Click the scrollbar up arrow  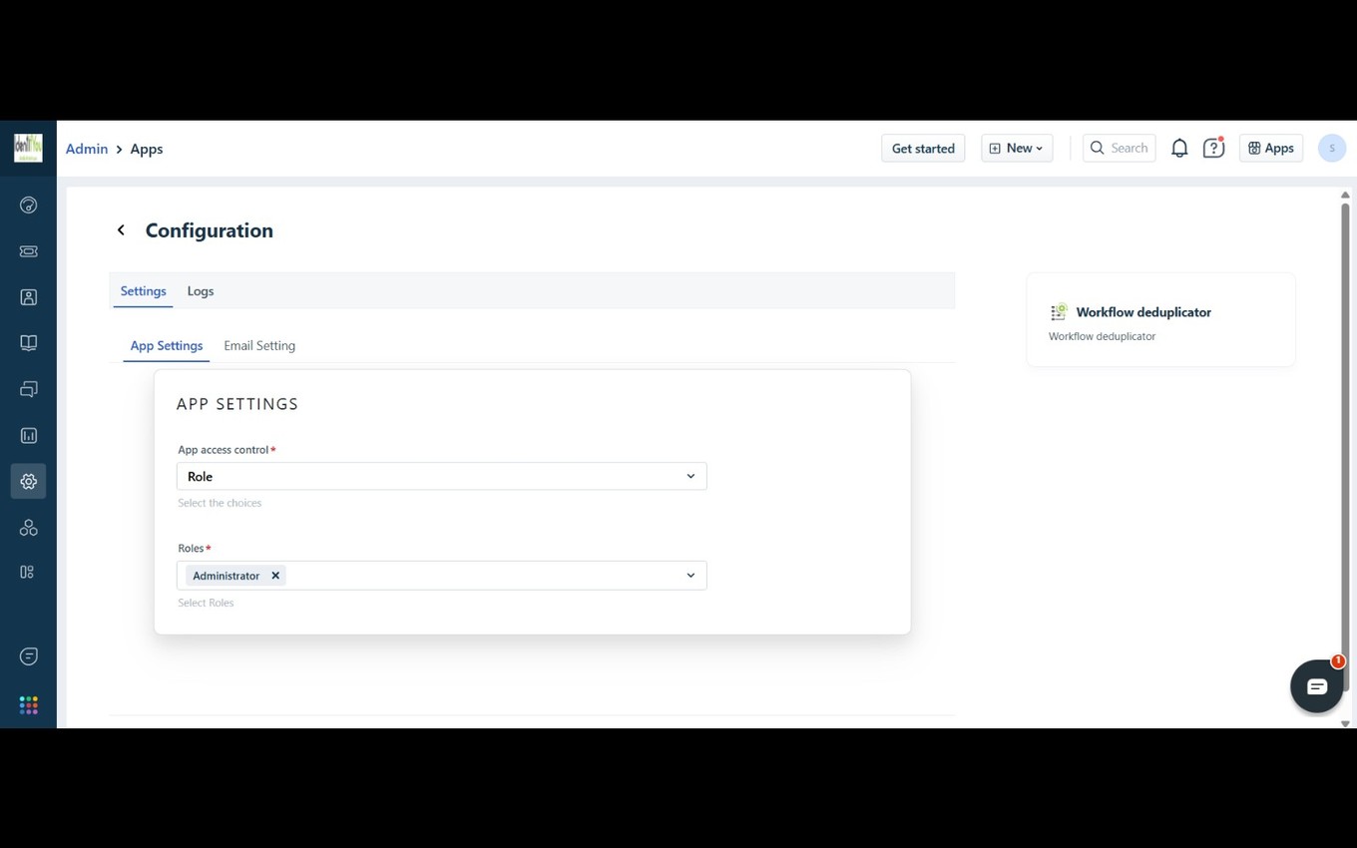coord(1345,196)
